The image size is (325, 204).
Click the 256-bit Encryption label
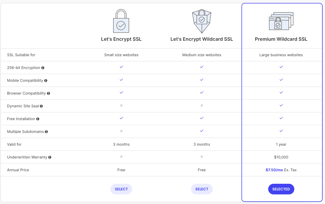[x=24, y=68]
